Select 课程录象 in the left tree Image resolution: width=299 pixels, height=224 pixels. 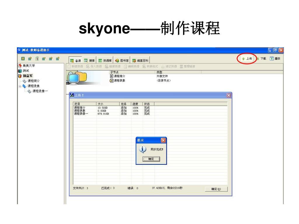pos(34,86)
